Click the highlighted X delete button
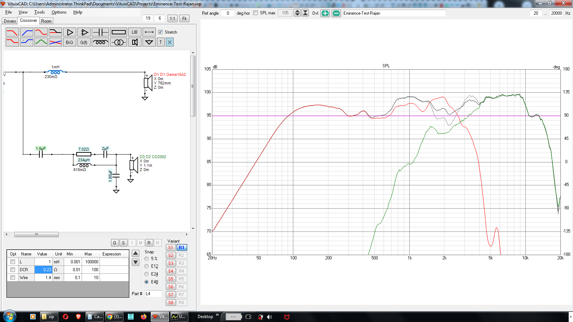 click(170, 42)
